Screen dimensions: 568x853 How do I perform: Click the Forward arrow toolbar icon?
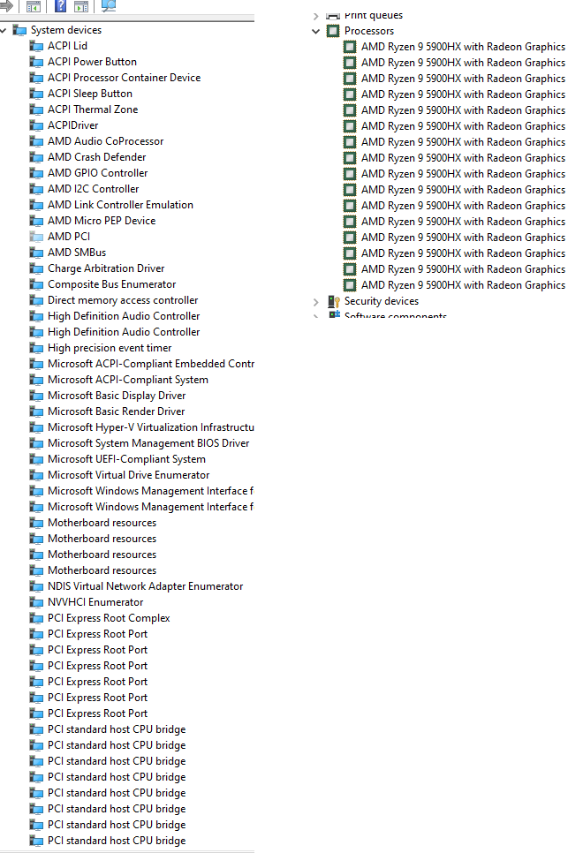[x=5, y=5]
